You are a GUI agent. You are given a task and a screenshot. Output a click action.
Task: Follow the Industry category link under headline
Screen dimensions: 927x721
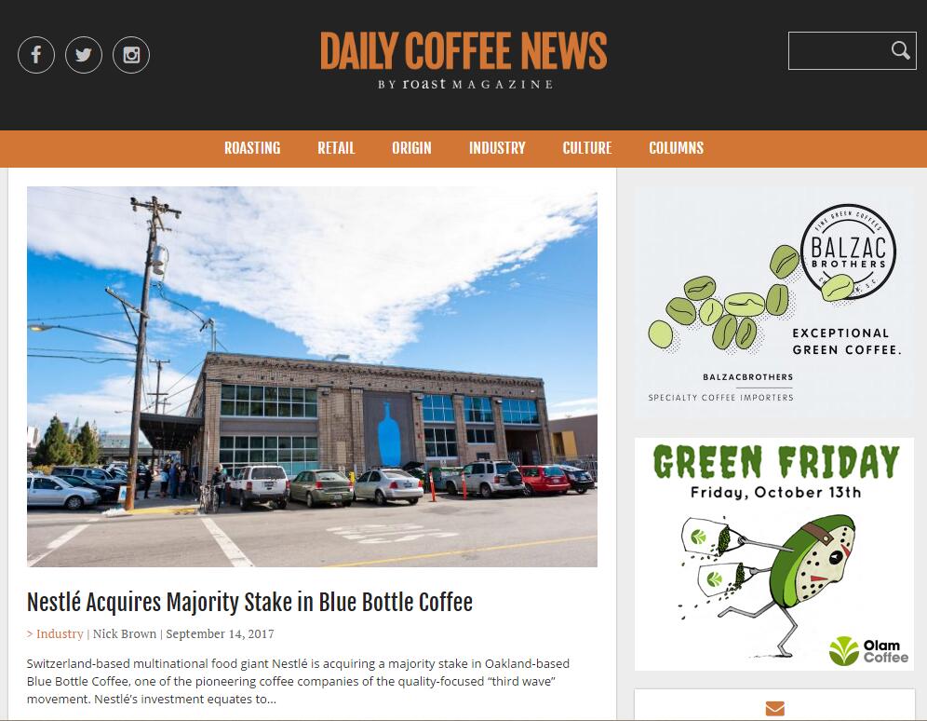(x=60, y=633)
